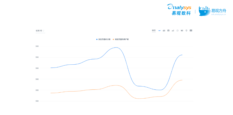The width and height of the screenshot is (233, 115).
Task: Select the line chart icon
Action: 160,31
